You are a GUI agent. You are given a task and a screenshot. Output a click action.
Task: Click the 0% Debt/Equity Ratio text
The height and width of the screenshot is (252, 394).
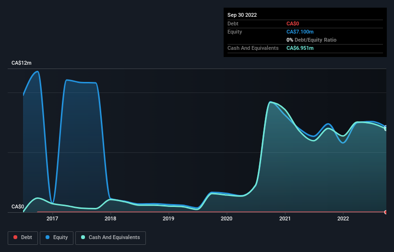(x=311, y=40)
